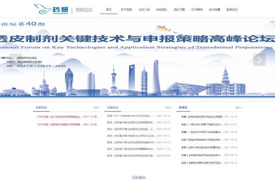Open 合作共赢 navigation item

215,10
